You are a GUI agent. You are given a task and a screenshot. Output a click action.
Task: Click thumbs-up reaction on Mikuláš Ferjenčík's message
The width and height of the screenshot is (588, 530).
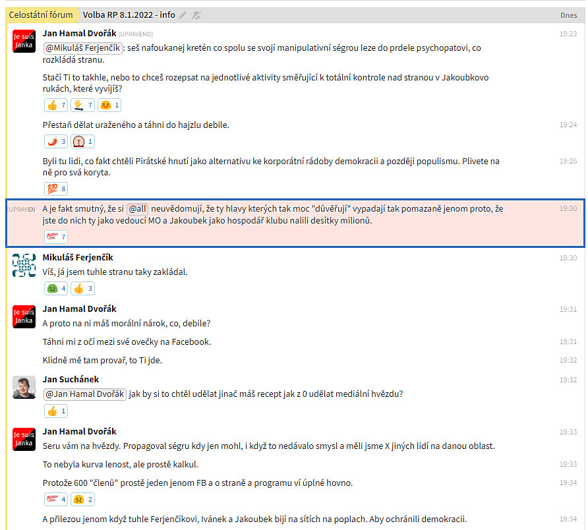click(x=83, y=288)
